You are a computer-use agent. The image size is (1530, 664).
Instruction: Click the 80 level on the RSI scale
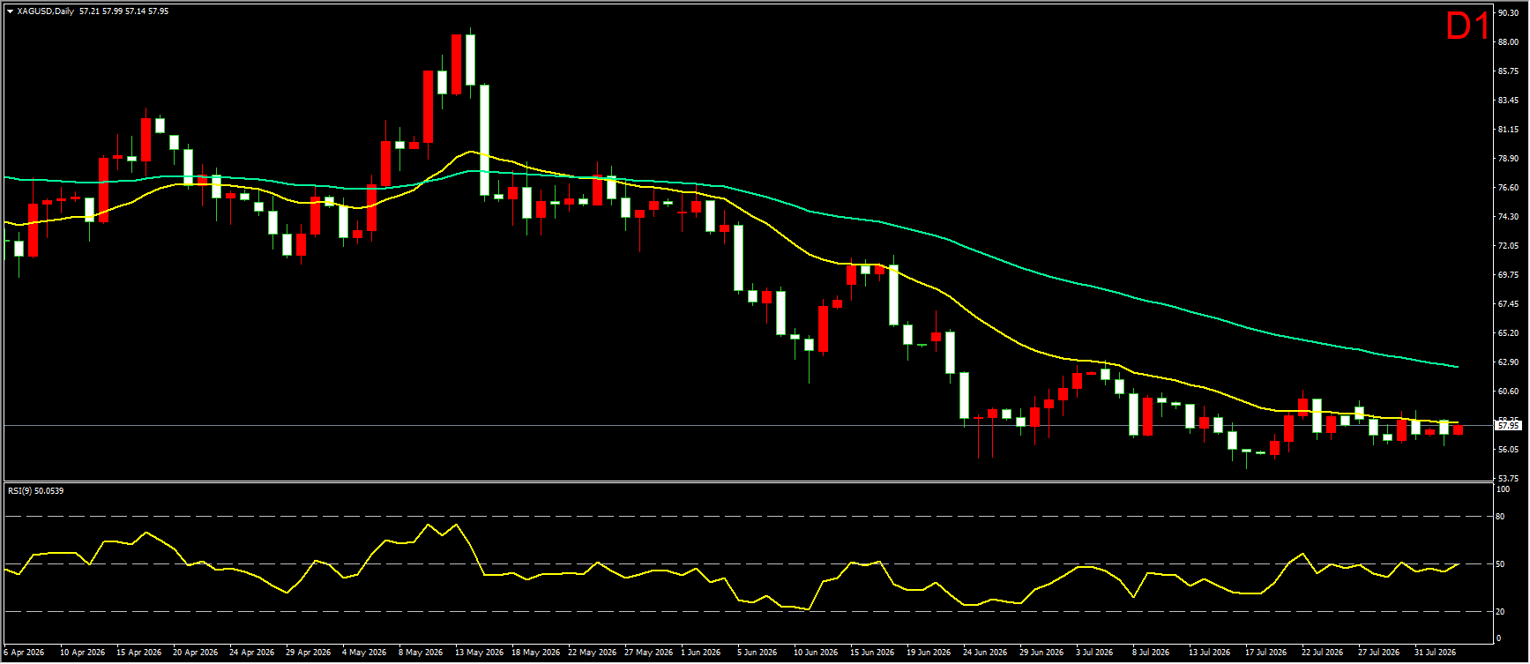tap(1501, 517)
